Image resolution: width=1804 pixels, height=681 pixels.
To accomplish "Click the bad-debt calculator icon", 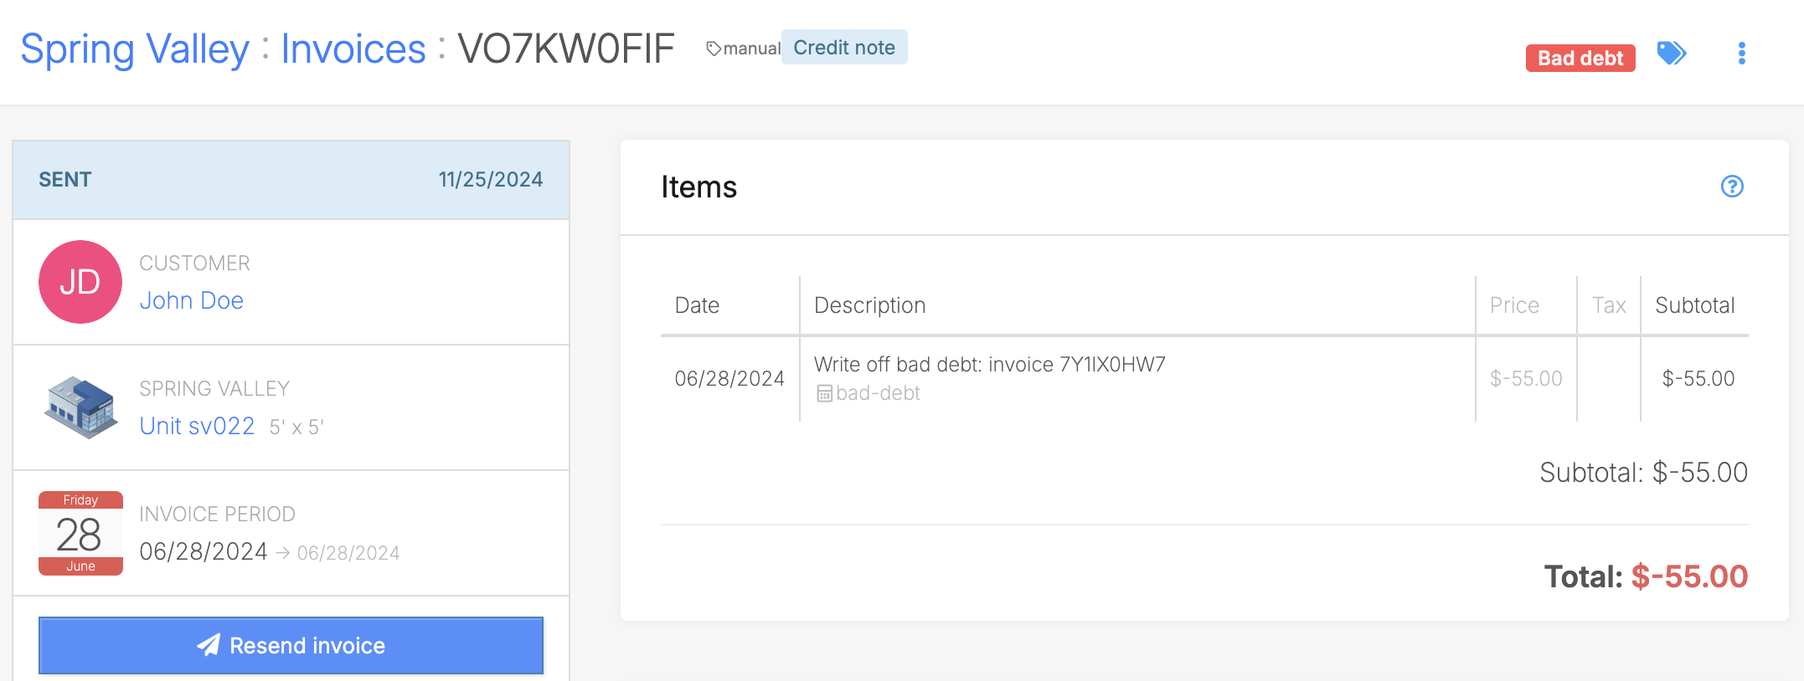I will pyautogui.click(x=824, y=393).
